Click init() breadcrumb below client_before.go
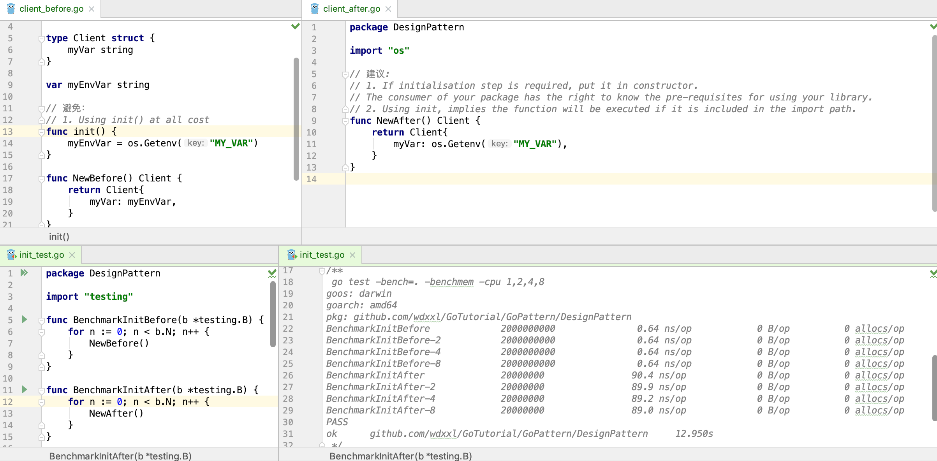 [x=59, y=237]
